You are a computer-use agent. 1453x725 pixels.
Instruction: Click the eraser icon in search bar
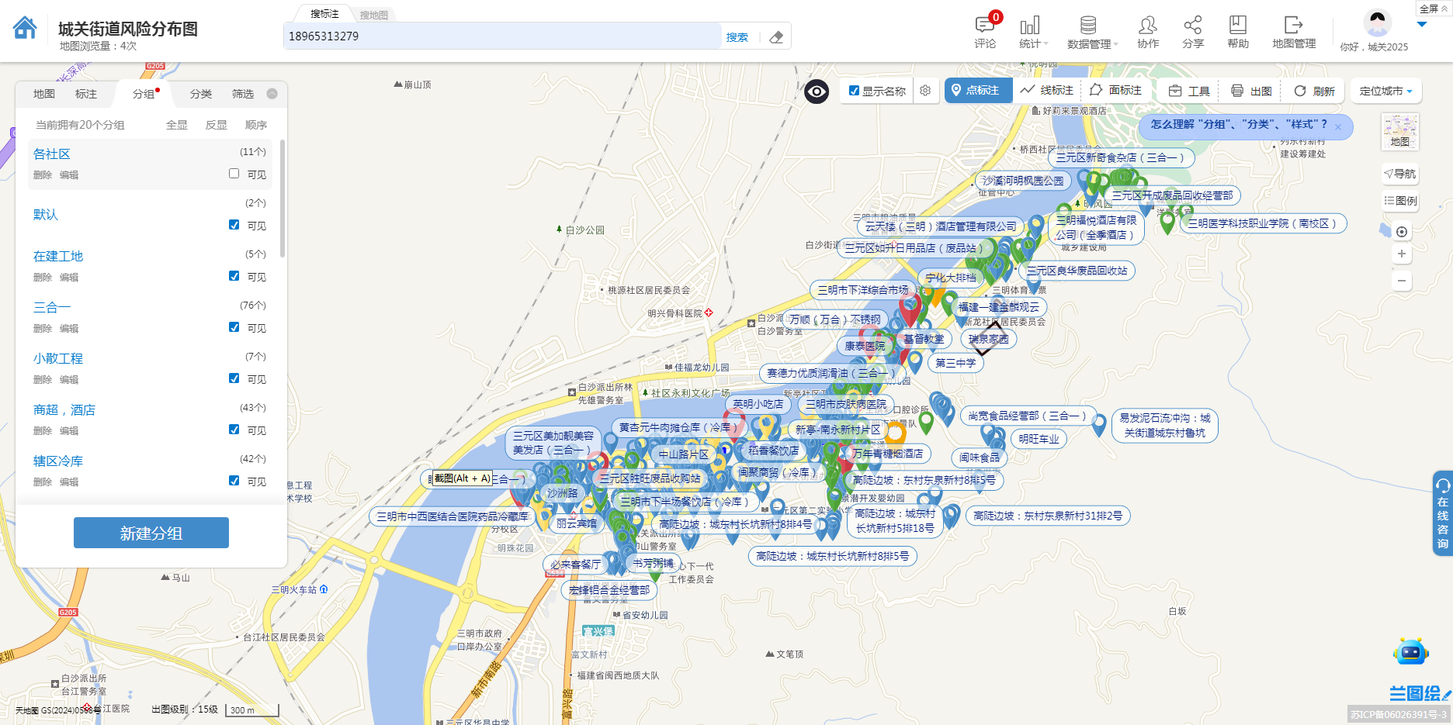(775, 37)
